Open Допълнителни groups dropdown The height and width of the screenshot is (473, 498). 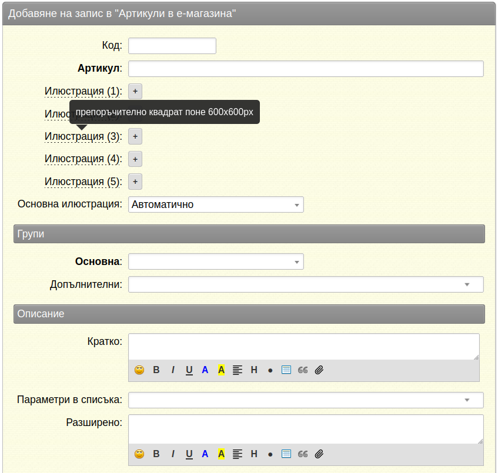pos(306,284)
